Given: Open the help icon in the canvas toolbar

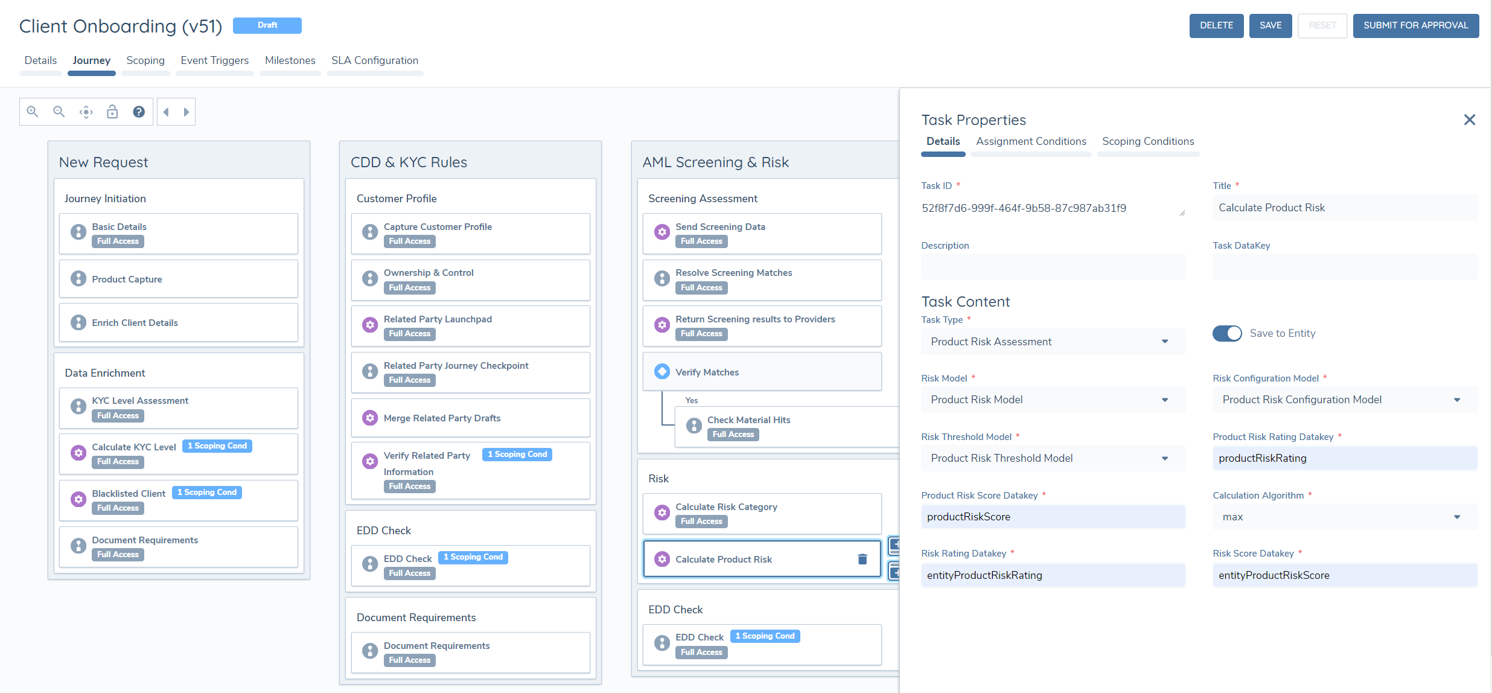Looking at the screenshot, I should (139, 112).
